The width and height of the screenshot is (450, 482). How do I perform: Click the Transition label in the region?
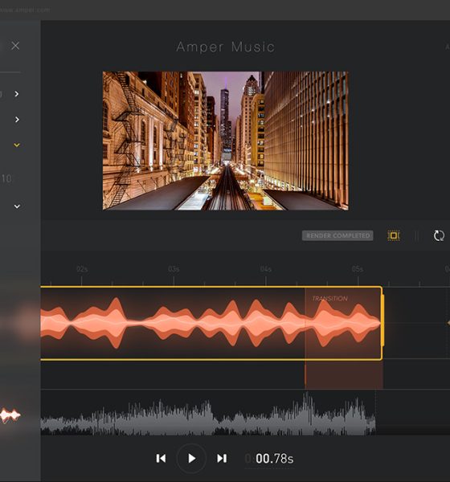[329, 299]
